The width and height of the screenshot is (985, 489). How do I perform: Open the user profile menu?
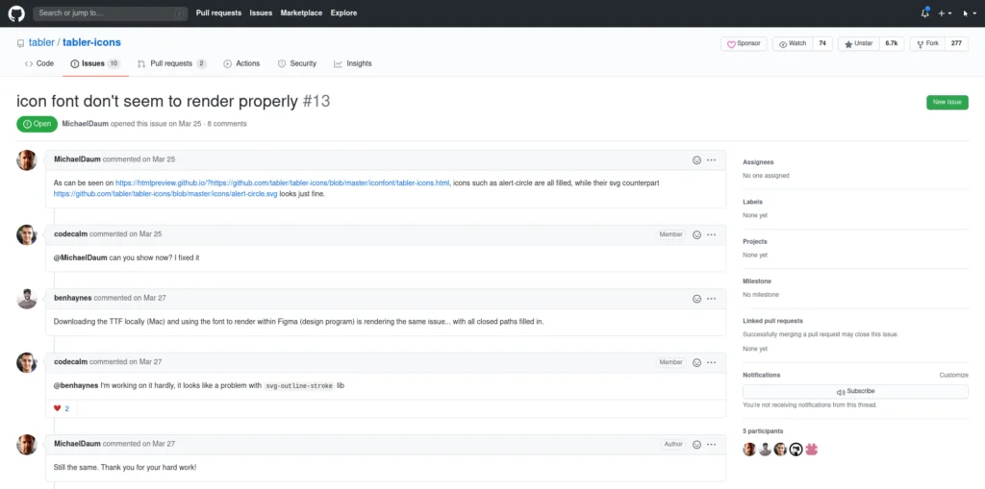click(x=970, y=13)
